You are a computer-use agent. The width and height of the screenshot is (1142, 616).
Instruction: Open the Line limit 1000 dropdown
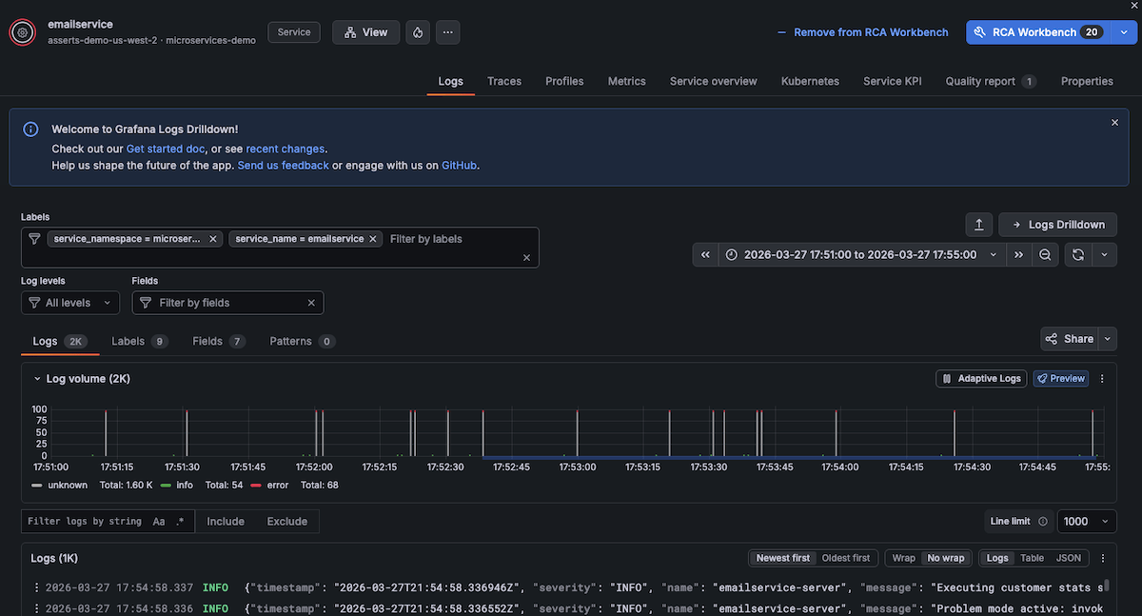pyautogui.click(x=1087, y=522)
